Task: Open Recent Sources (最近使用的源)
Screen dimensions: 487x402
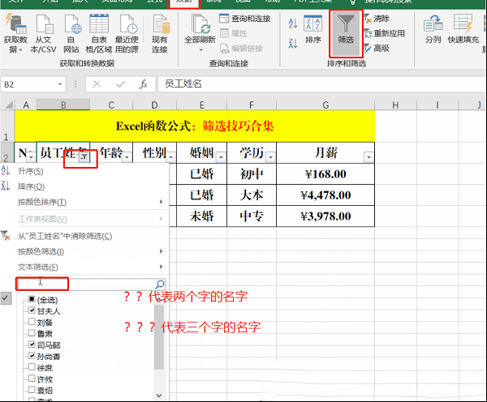Action: pyautogui.click(x=127, y=33)
